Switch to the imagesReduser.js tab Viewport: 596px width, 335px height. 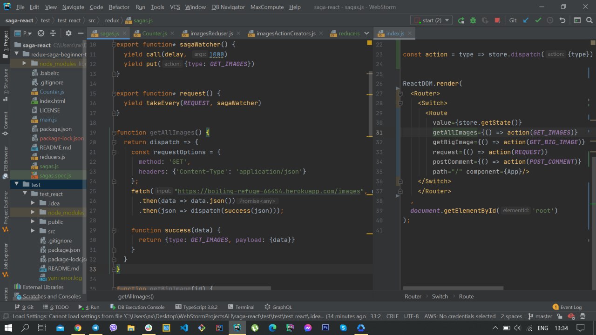click(x=211, y=33)
